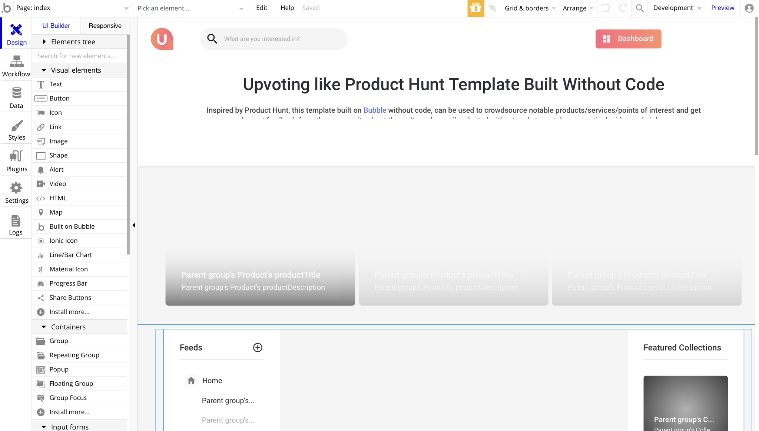Open the Logs section
This screenshot has width=759, height=431.
[x=16, y=225]
